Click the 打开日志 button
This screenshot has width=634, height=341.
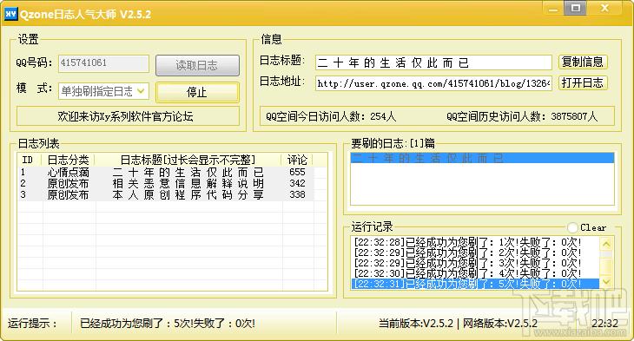583,82
